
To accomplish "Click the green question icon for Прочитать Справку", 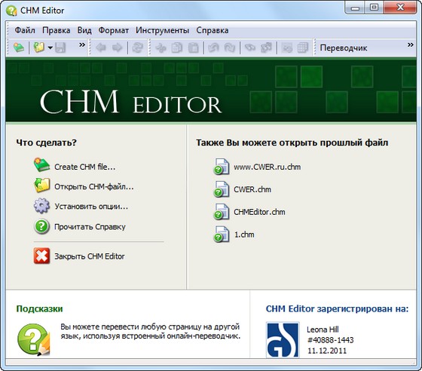I will point(41,226).
